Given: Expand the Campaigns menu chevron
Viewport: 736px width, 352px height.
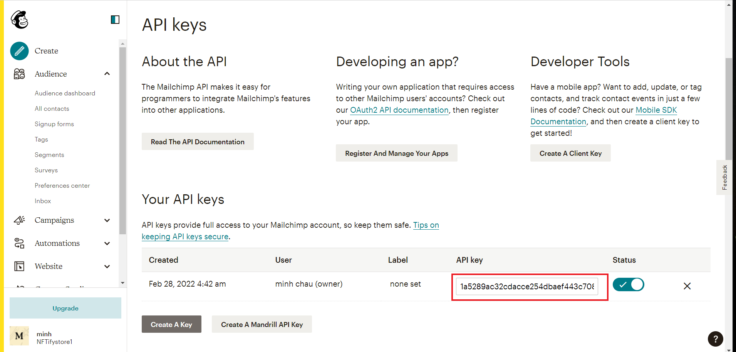Looking at the screenshot, I should (107, 220).
